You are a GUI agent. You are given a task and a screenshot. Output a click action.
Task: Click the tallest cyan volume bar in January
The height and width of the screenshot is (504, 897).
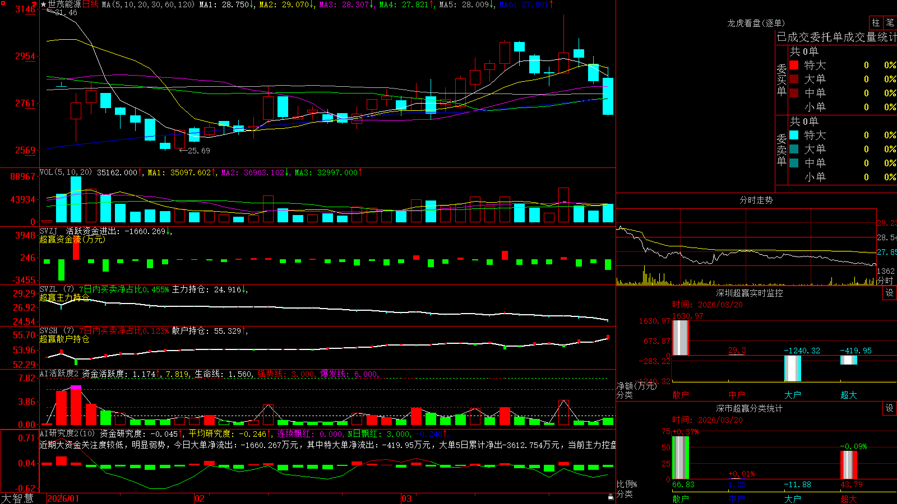coord(76,199)
